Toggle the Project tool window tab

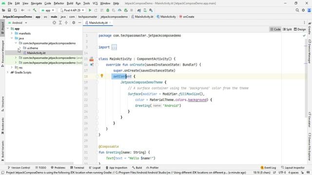(2, 28)
